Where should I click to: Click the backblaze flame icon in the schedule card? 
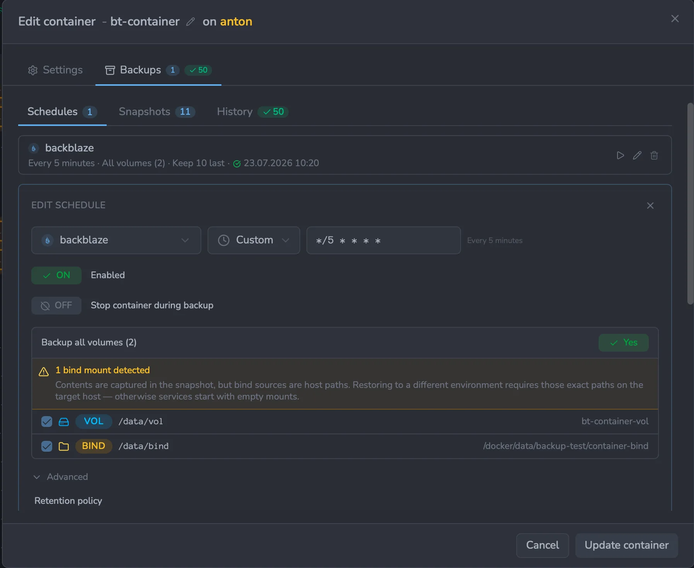pos(34,148)
